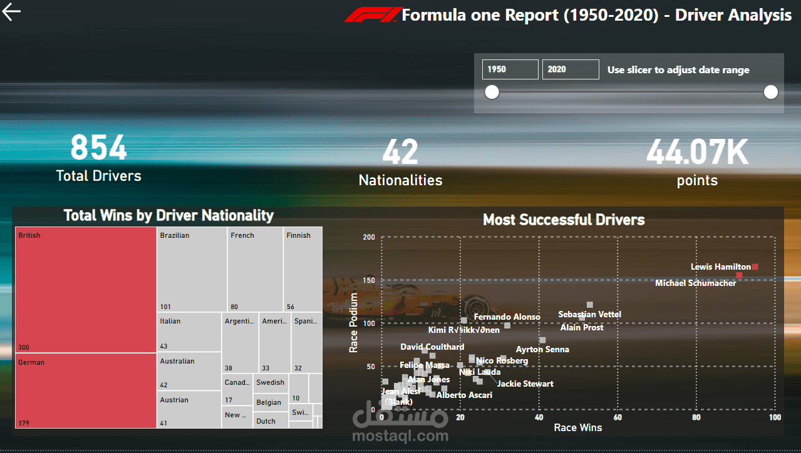Click the Nico Rosberg label
The image size is (801, 453).
[502, 360]
